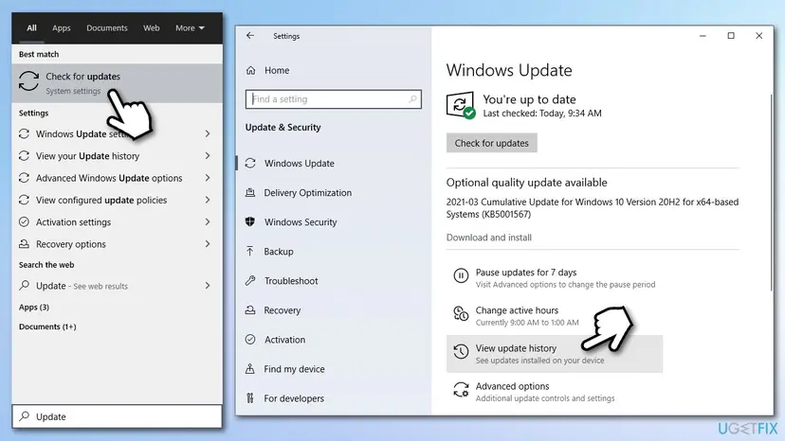785x441 pixels.
Task: Open the Documents (1+) results group
Action: tap(47, 326)
